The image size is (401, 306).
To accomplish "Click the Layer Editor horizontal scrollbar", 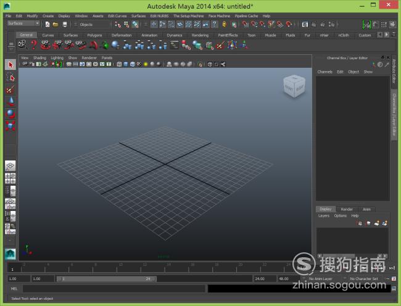I will 352,255.
